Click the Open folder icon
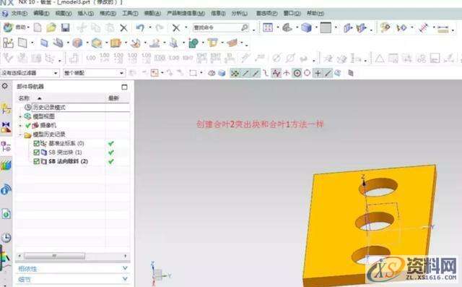The height and width of the screenshot is (287, 462). click(x=51, y=27)
